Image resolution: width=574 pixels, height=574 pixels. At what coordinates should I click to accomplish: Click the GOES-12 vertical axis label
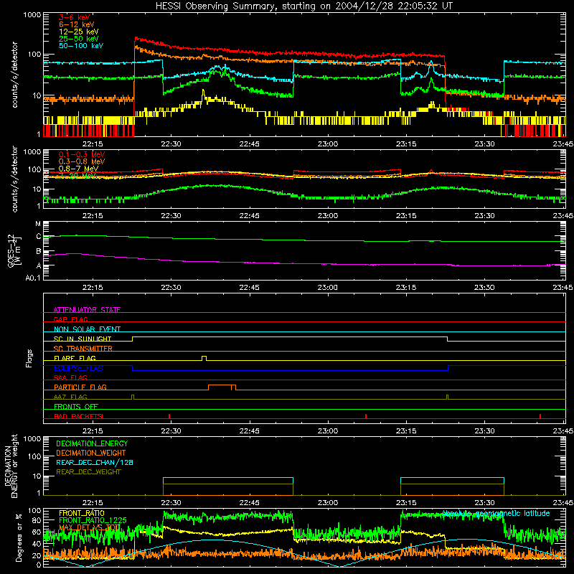(x=14, y=250)
